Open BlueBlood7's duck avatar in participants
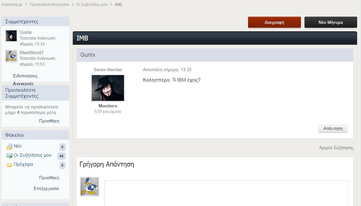The height and width of the screenshot is (206, 361). click(11, 56)
